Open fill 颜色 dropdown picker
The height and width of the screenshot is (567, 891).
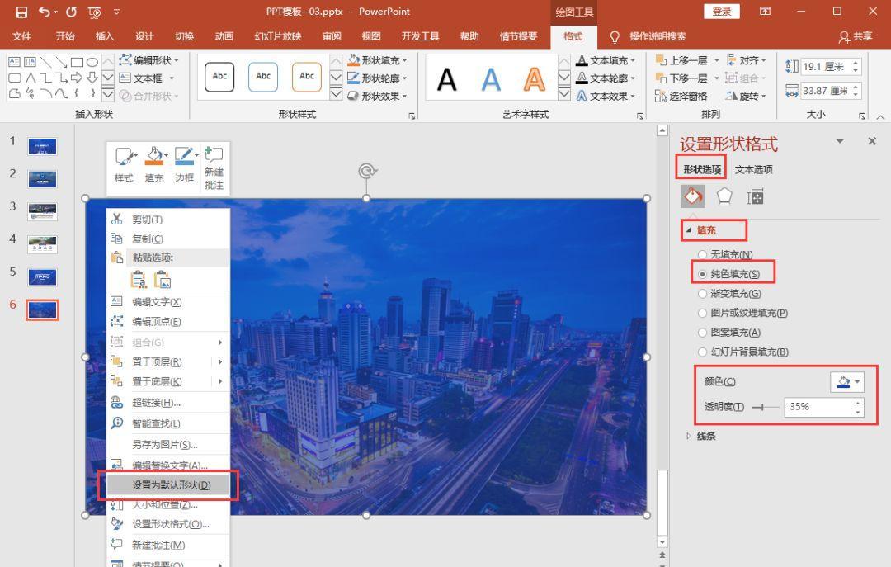846,381
